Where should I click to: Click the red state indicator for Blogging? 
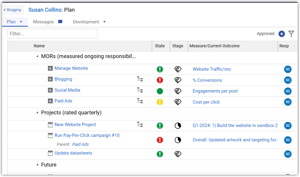[x=160, y=80]
